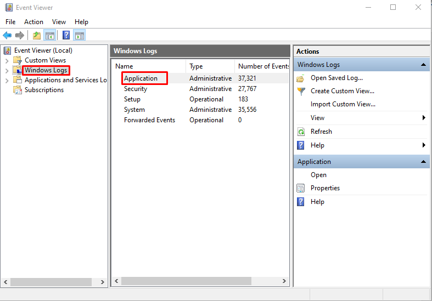
Task: Click the Applications and Services Logs folder icon
Action: click(x=18, y=80)
